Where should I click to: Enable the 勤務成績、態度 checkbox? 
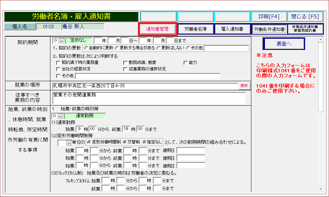pyautogui.click(x=125, y=63)
